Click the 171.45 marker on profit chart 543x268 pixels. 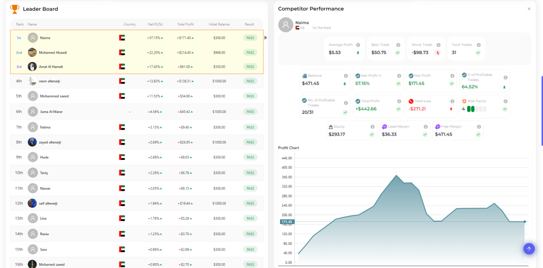click(x=286, y=222)
